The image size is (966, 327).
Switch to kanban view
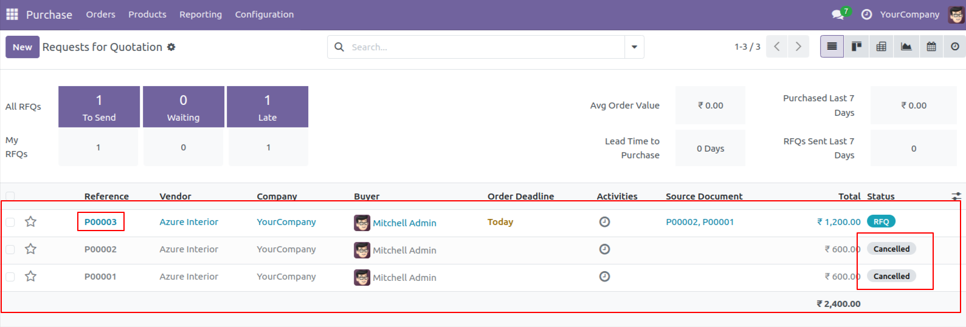coord(857,47)
